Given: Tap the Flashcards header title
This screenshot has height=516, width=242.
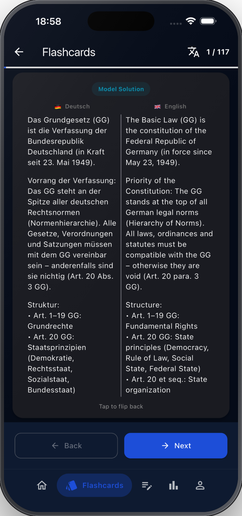Looking at the screenshot, I should (69, 52).
